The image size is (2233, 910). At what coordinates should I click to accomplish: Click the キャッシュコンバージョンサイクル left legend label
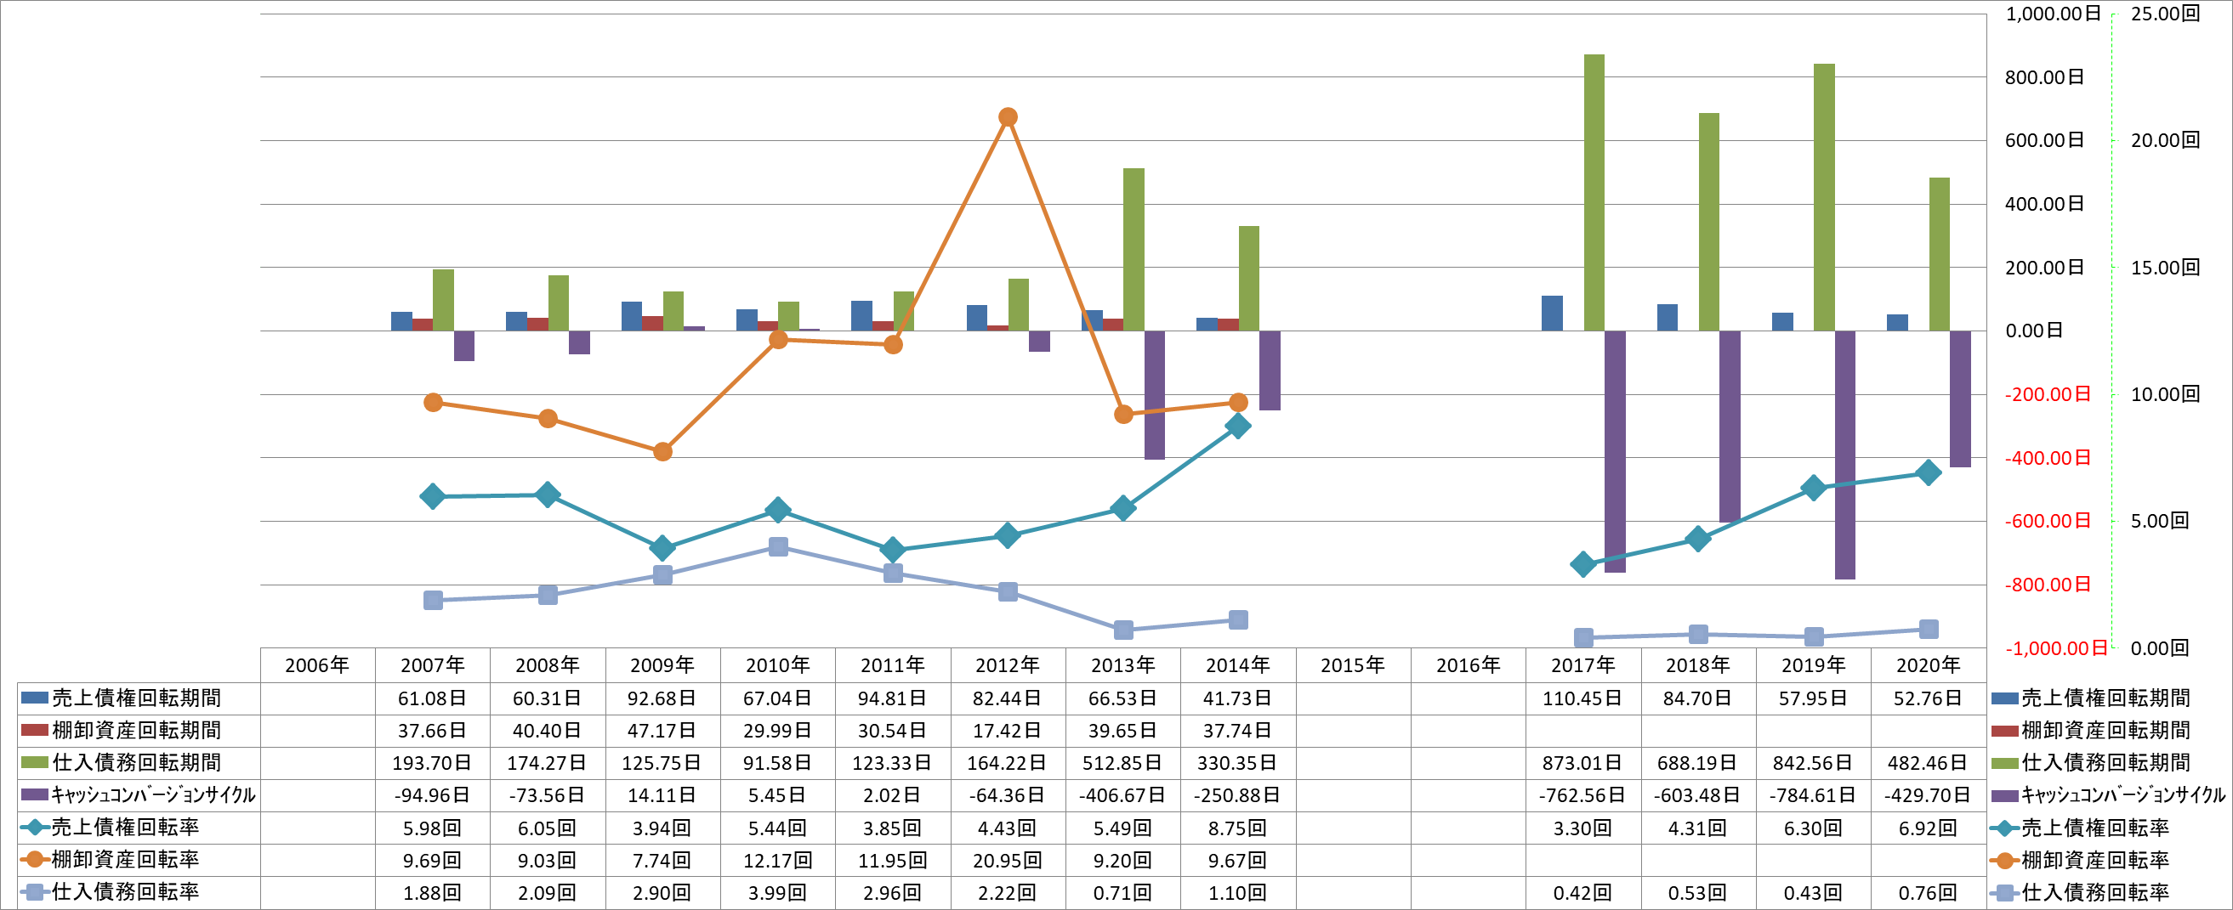(x=153, y=794)
